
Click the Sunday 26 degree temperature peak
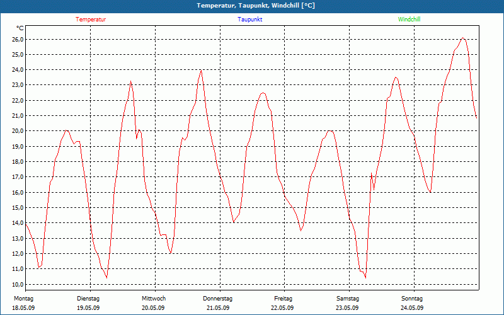coord(463,38)
